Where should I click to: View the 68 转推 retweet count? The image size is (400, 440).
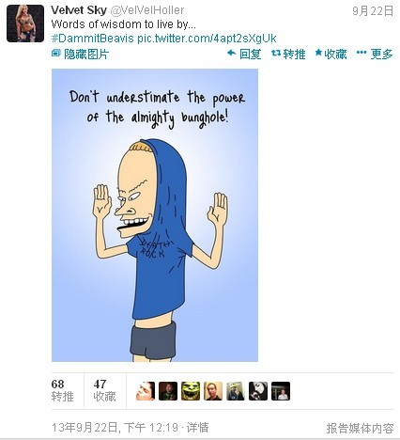(62, 390)
